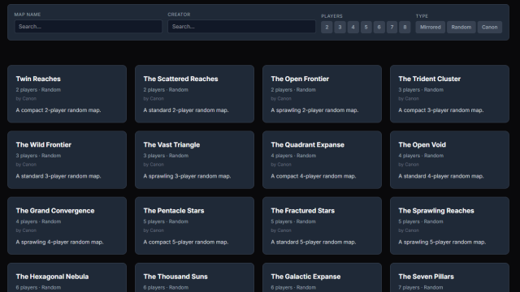Toggle the 4 players filter
The image size is (520, 292).
click(x=353, y=27)
